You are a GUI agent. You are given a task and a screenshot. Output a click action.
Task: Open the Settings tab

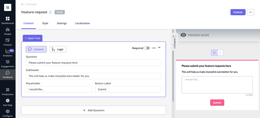point(62,23)
